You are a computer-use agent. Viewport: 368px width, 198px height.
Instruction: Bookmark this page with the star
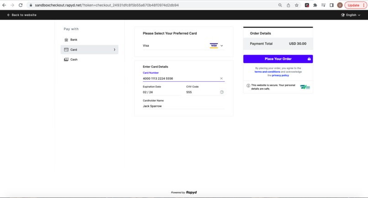(297, 5)
